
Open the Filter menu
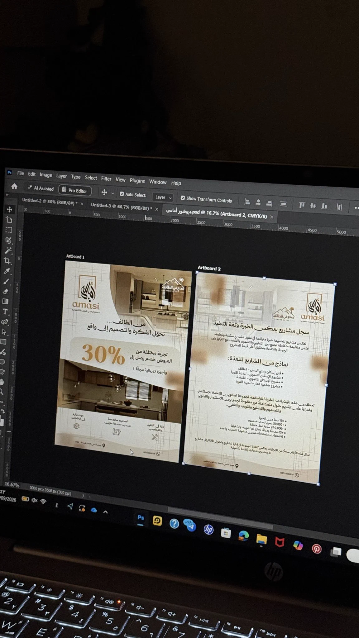click(106, 179)
